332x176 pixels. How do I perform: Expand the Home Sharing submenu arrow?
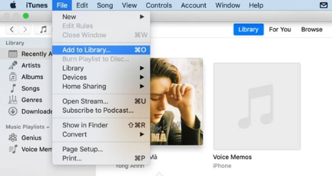pos(142,86)
